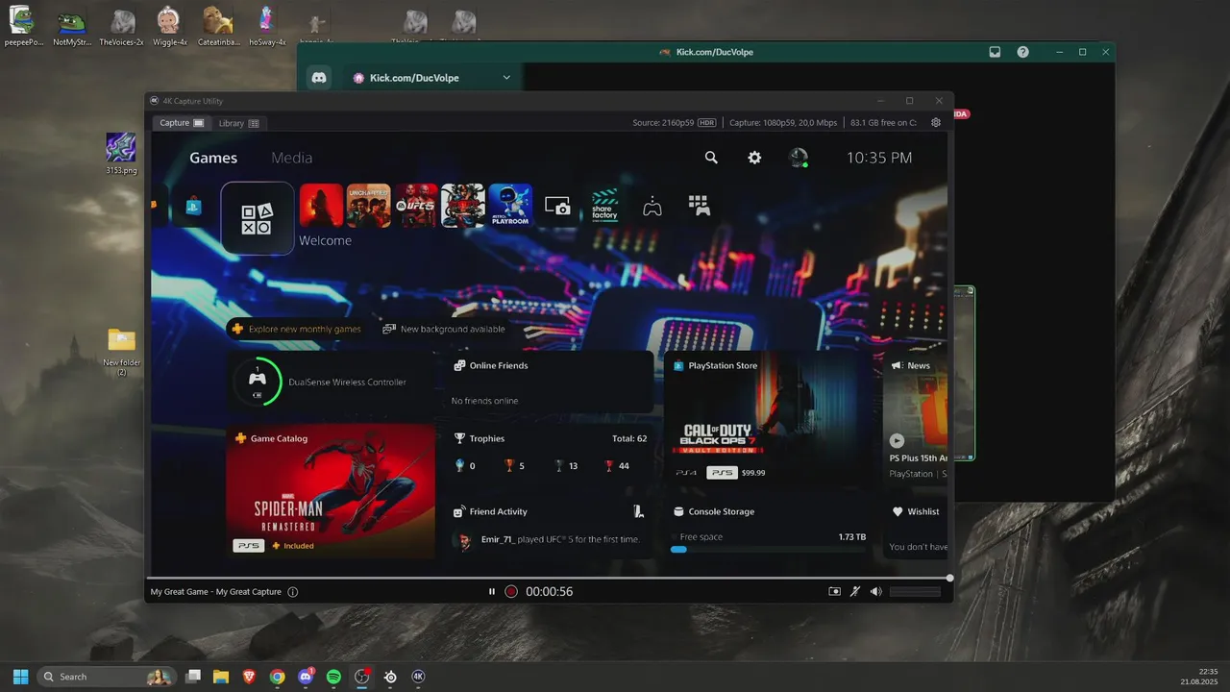Click New background available notice
Image resolution: width=1230 pixels, height=692 pixels.
point(444,329)
